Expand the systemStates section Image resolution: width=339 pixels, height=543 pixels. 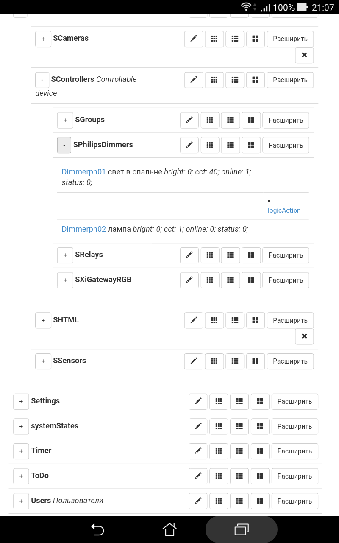21,426
